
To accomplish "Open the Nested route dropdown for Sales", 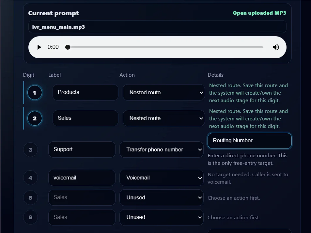I will [x=163, y=118].
